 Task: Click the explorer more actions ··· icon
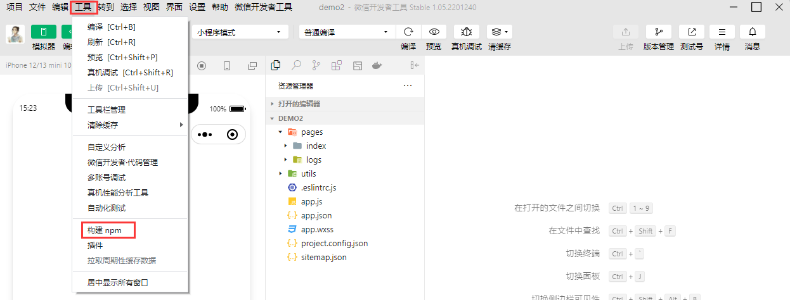[408, 85]
